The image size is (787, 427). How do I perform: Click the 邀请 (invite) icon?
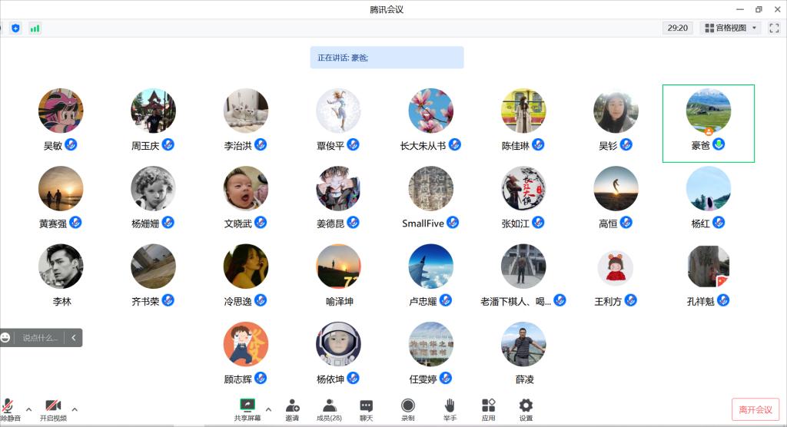click(x=292, y=405)
